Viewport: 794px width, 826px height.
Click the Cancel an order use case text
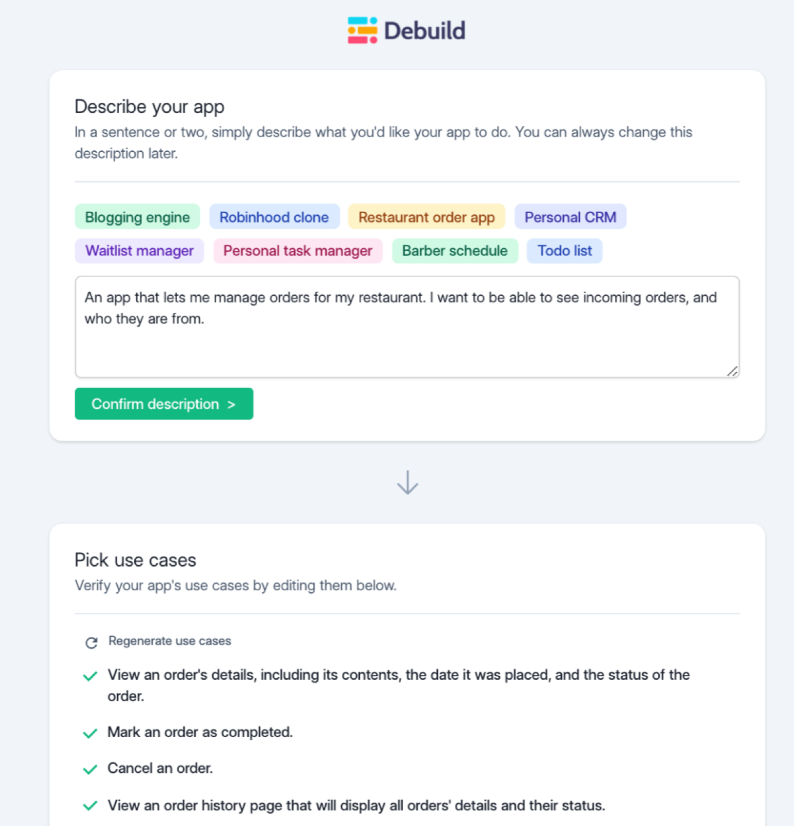click(160, 768)
